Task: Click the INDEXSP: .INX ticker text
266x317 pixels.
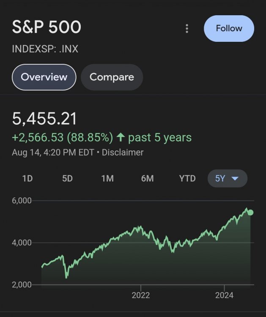Action: click(45, 49)
